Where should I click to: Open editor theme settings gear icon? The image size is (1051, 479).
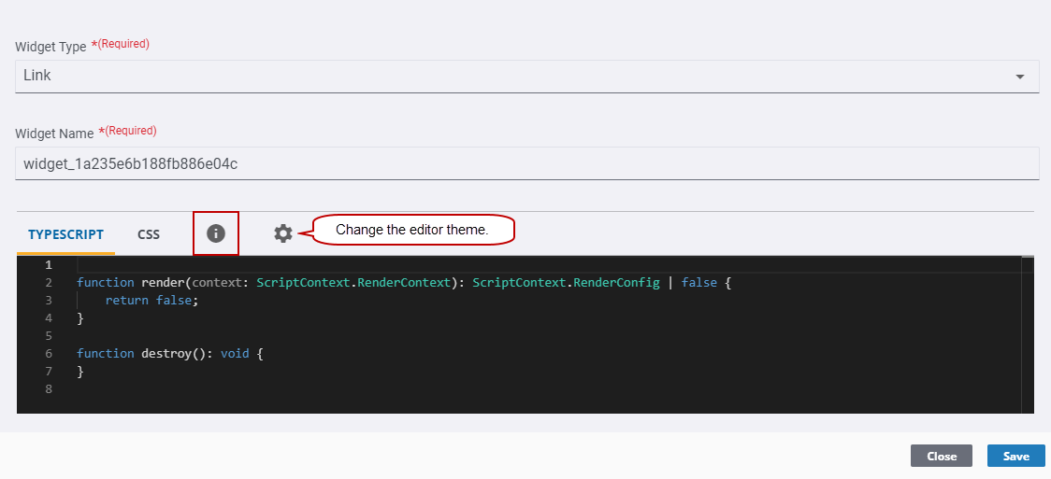(283, 233)
